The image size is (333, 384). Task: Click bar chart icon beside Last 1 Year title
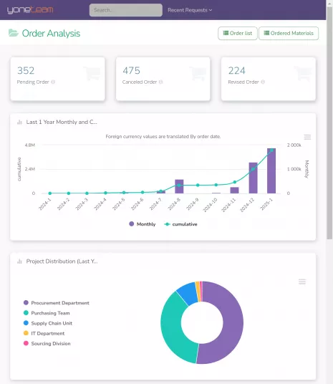19,122
